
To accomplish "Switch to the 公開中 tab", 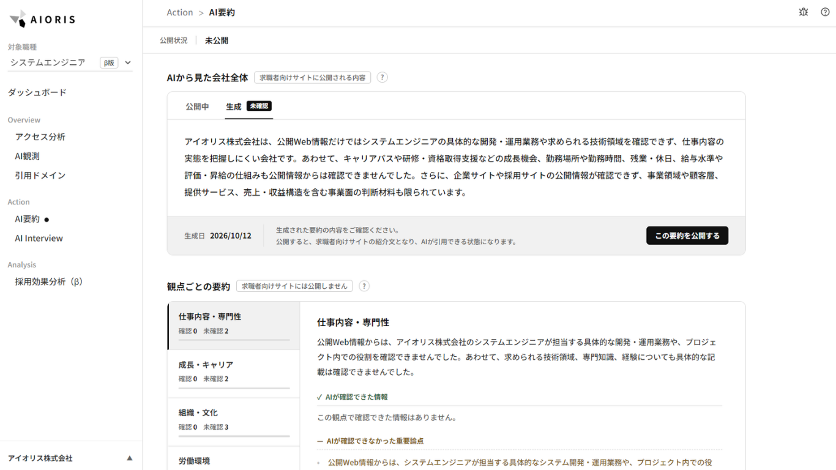I will (x=197, y=106).
